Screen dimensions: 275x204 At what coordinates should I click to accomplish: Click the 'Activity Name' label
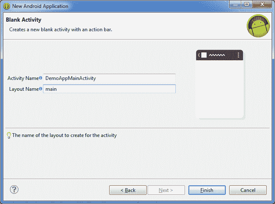click(x=23, y=78)
